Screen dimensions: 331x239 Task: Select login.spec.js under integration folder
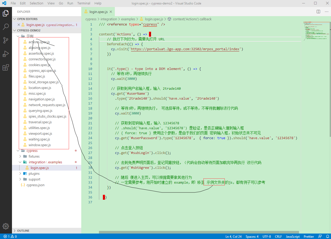tap(40, 168)
